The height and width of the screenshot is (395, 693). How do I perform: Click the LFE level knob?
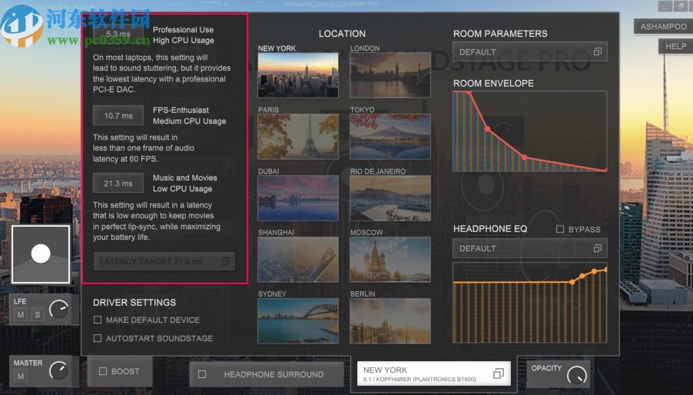pyautogui.click(x=59, y=309)
